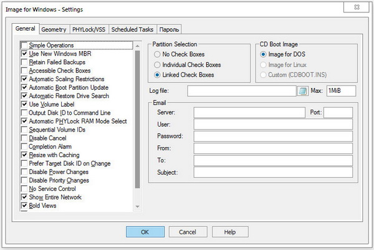Uncheck Use New Windows MBR
374x250 pixels.
tap(24, 54)
